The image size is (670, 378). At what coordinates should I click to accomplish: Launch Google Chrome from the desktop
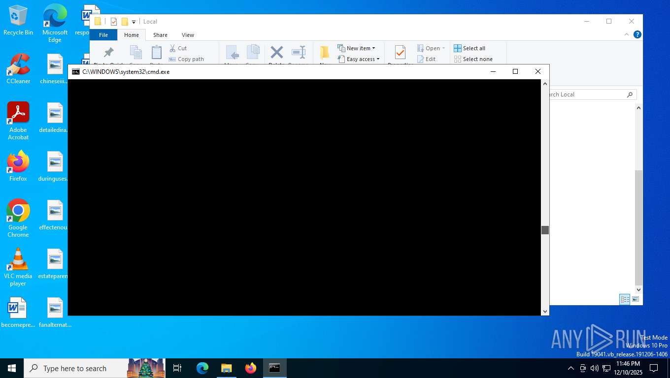click(x=18, y=218)
